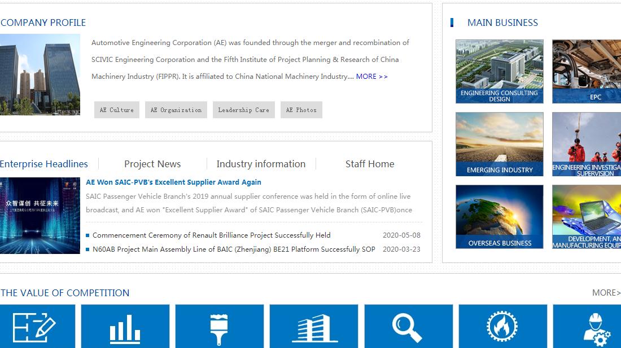Open the building icon tile
This screenshot has height=348, width=621.
(x=313, y=327)
